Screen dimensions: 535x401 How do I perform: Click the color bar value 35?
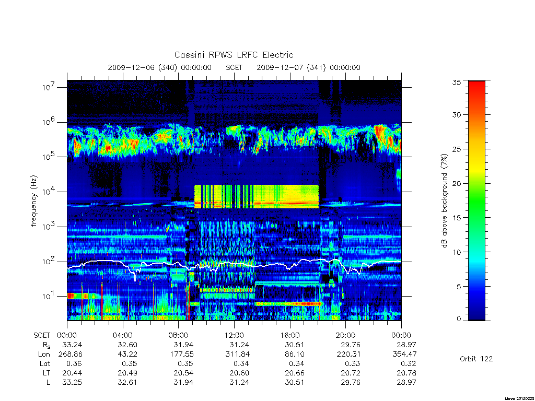click(x=456, y=82)
